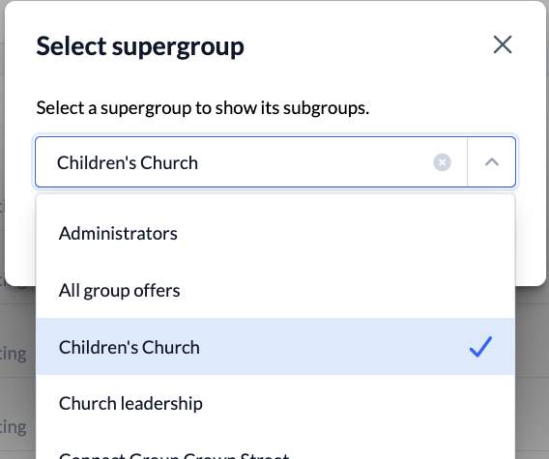Click blank area right of All group offers
This screenshot has width=549, height=459.
pos(347,290)
